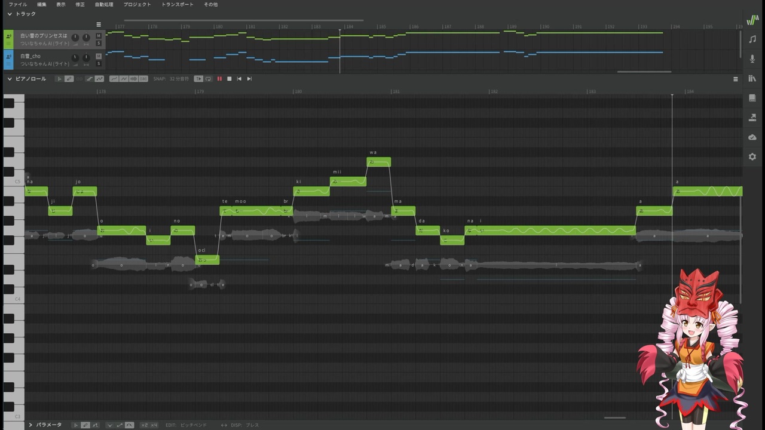Select the pencil tool in piano roll toolbar

click(x=69, y=79)
